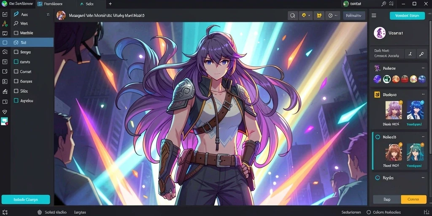Expand the Pallece section options menu
The height and width of the screenshot is (216, 432).
pos(423,68)
